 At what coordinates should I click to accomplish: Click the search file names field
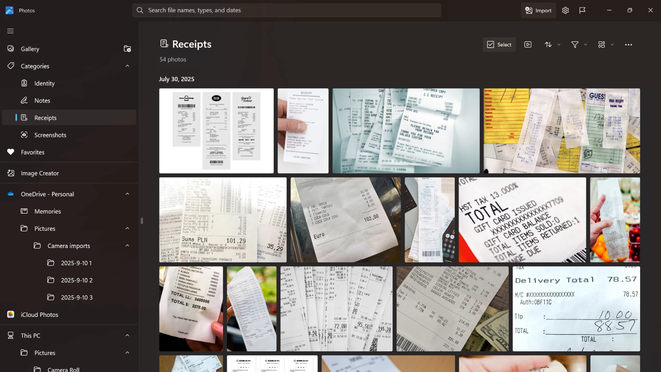[x=286, y=10]
